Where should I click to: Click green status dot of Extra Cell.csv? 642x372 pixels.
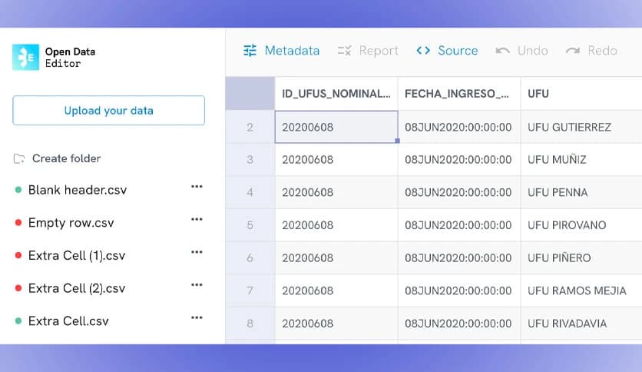point(18,321)
